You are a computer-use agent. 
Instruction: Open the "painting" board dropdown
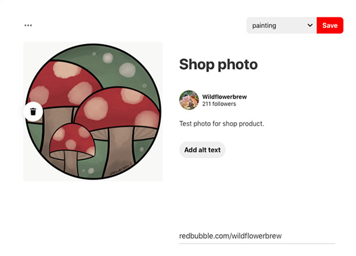(x=281, y=25)
